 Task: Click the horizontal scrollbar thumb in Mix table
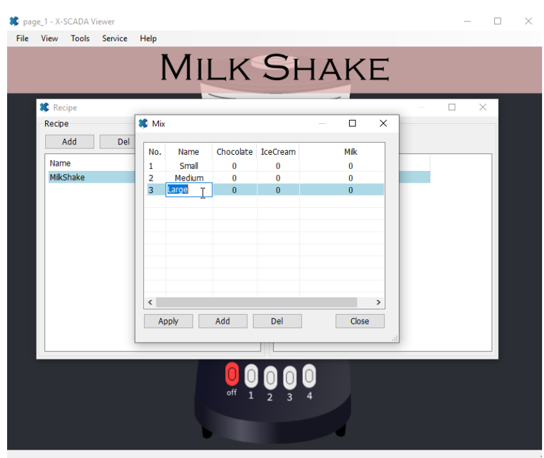(x=256, y=303)
